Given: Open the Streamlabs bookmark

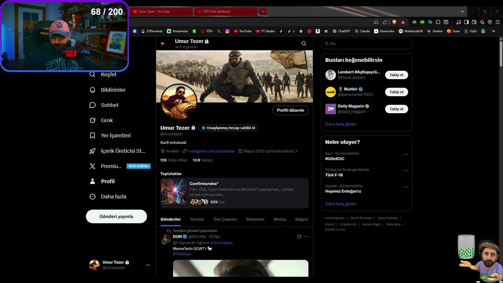Looking at the screenshot, I should click(x=177, y=31).
